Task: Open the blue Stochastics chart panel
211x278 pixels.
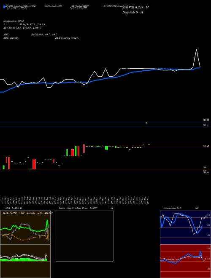Action: [x=185, y=227]
